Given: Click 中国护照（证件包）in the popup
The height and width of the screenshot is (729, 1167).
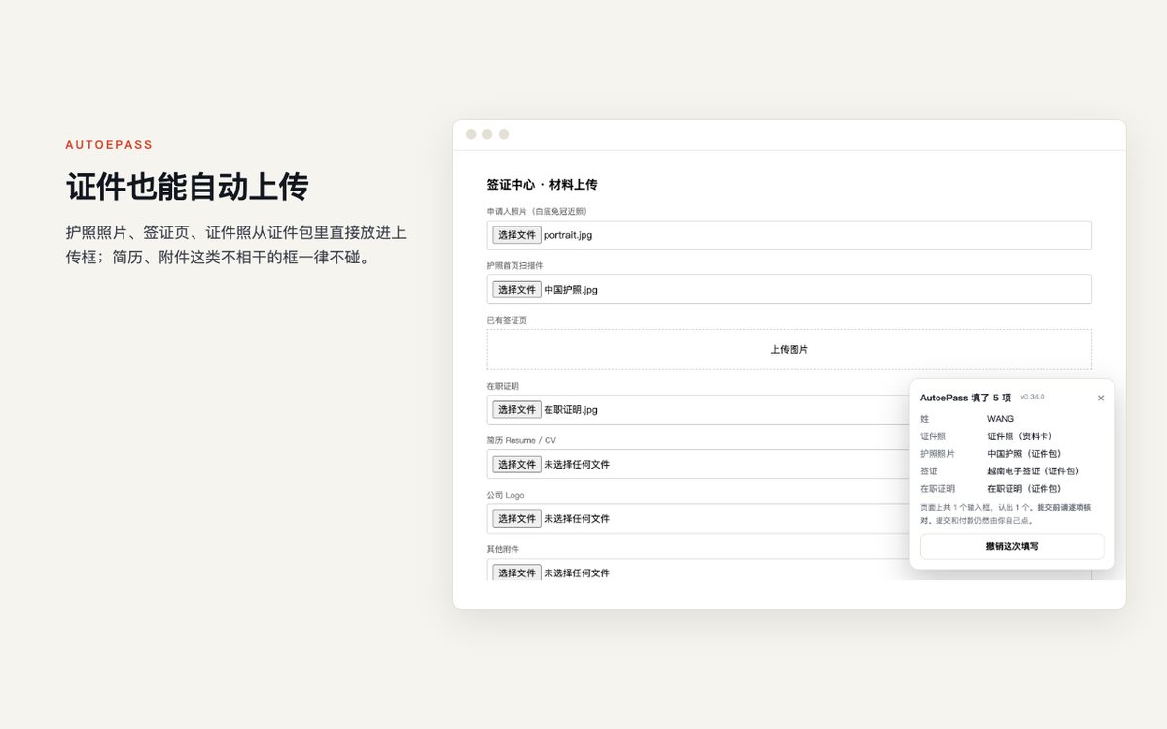Looking at the screenshot, I should 1025,454.
